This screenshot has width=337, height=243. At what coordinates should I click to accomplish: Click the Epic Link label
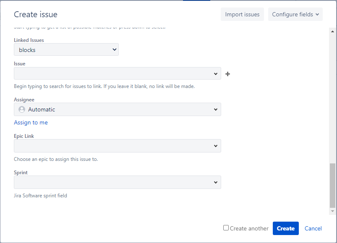click(24, 136)
